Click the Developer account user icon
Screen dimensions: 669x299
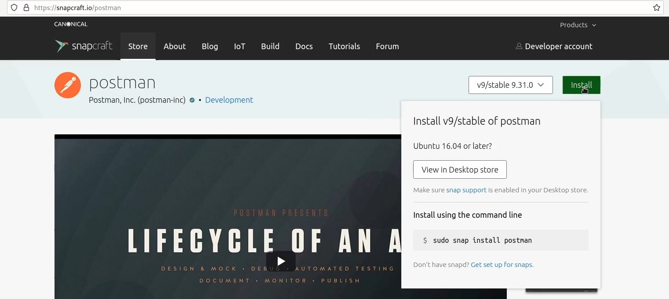click(x=519, y=46)
